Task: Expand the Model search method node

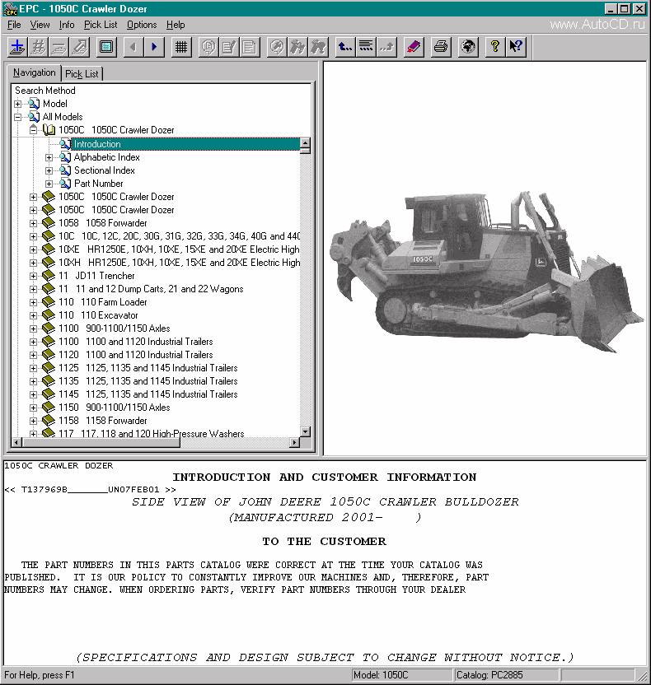Action: [17, 104]
